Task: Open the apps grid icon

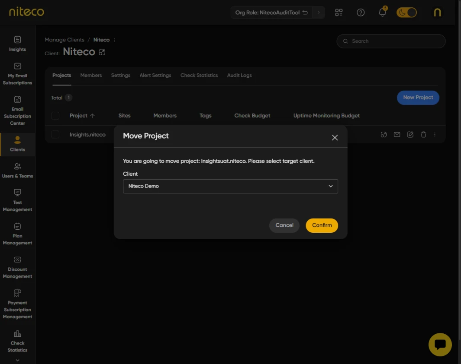Action: pos(338,13)
